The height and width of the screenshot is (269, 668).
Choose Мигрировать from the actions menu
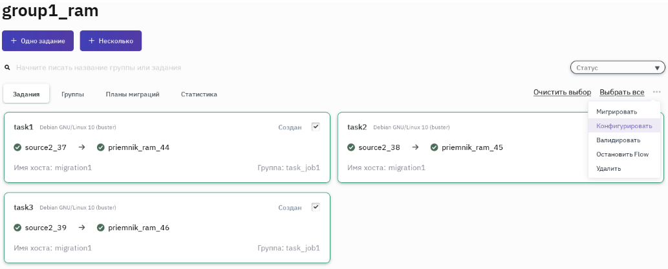[616, 112]
